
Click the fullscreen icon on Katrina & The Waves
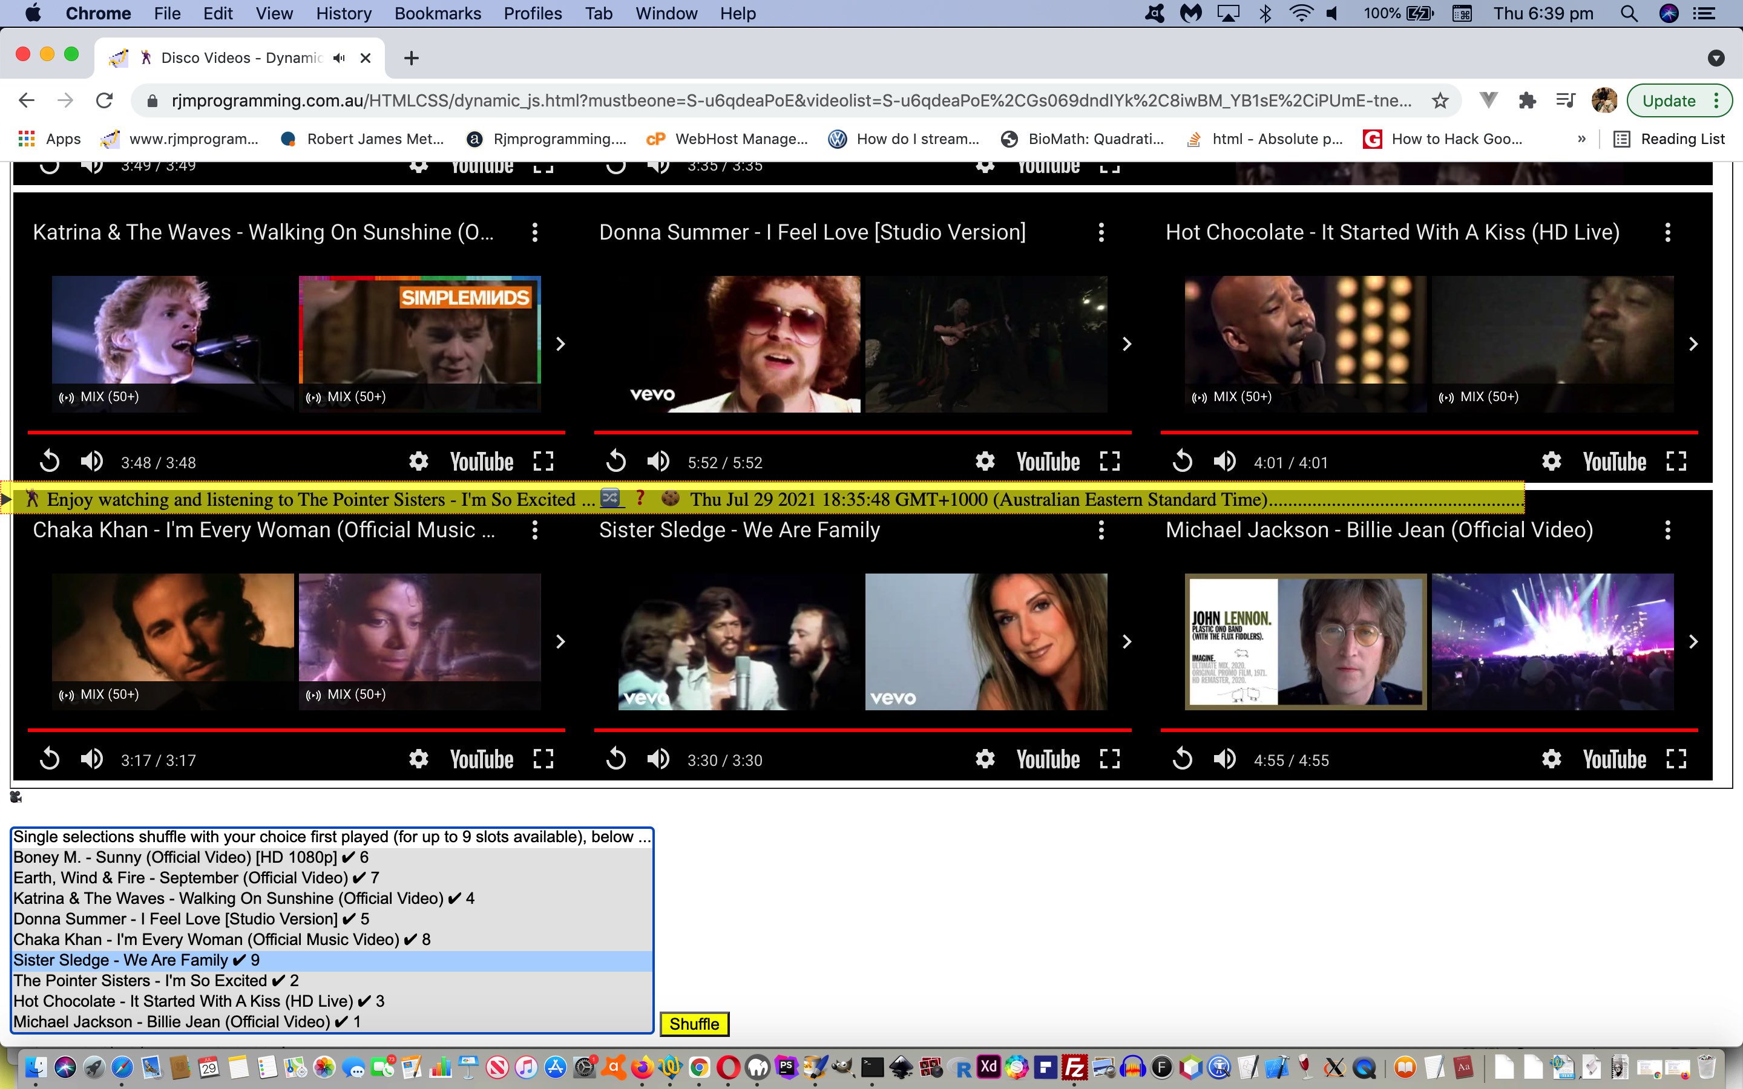tap(545, 462)
